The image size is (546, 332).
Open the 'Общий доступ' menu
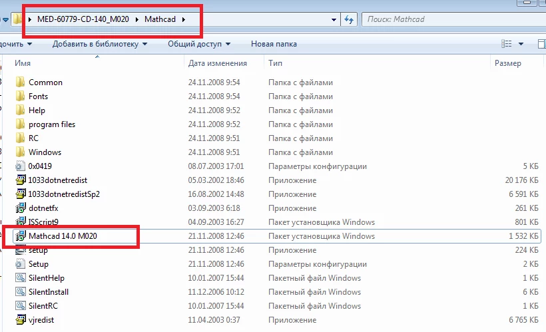click(199, 44)
